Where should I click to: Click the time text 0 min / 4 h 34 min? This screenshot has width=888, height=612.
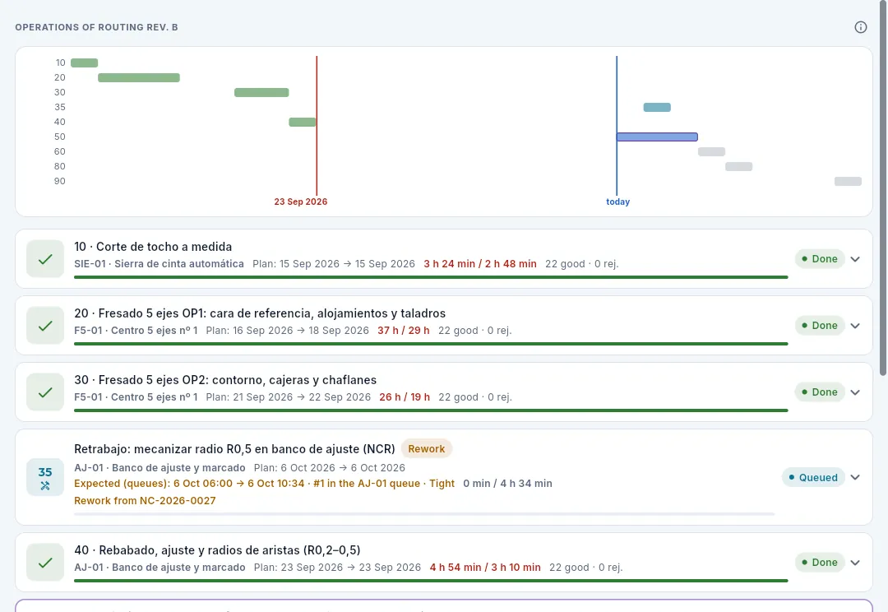tap(507, 484)
